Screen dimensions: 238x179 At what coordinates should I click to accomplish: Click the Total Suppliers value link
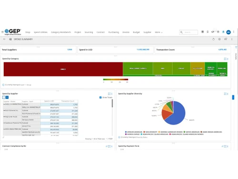[x=70, y=50]
